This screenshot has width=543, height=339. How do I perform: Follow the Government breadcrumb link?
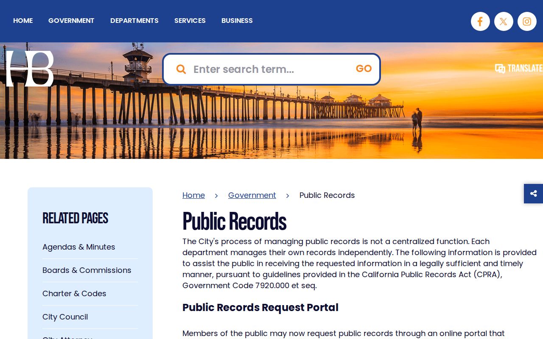tap(252, 195)
